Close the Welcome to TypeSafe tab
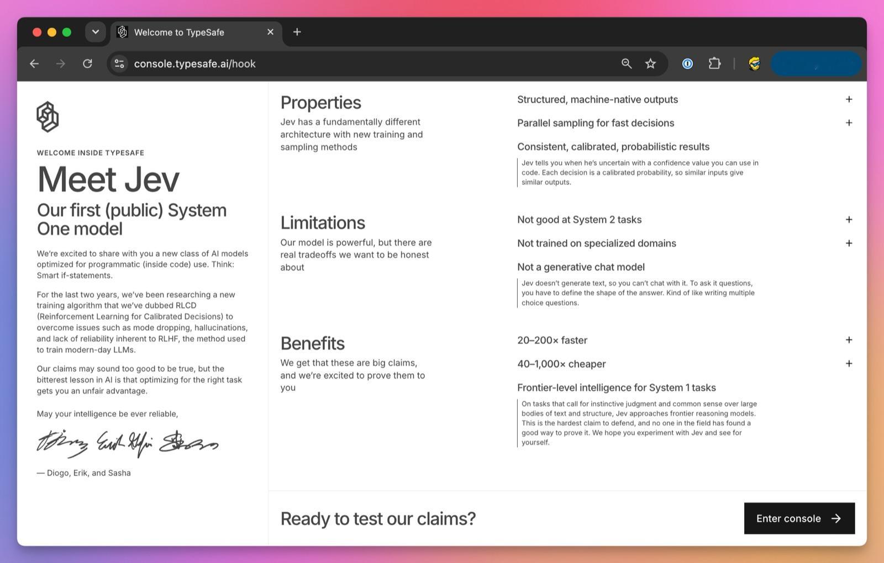 270,32
